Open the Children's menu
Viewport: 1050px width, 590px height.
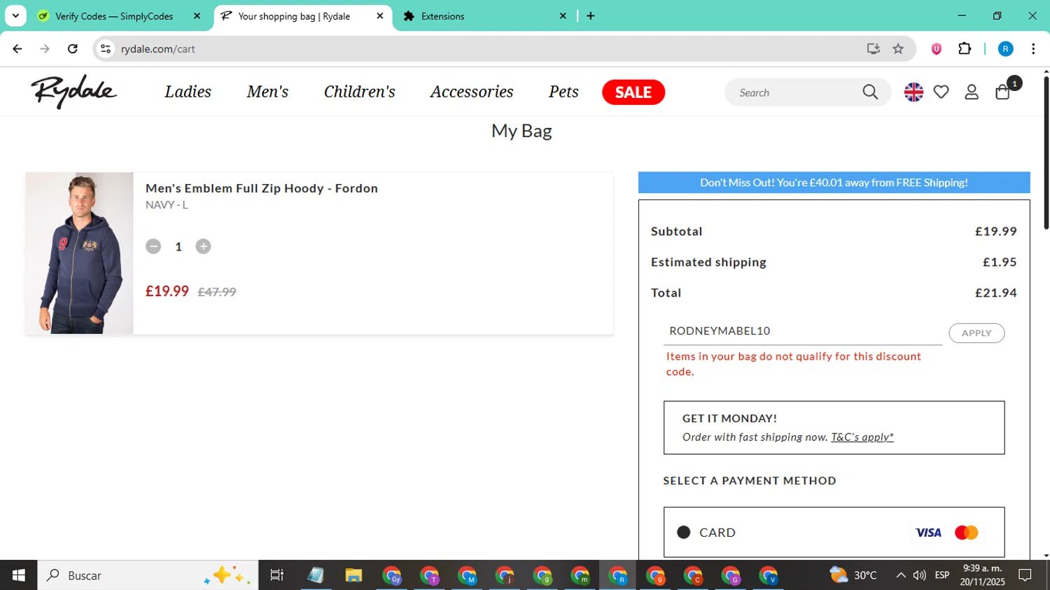(359, 92)
